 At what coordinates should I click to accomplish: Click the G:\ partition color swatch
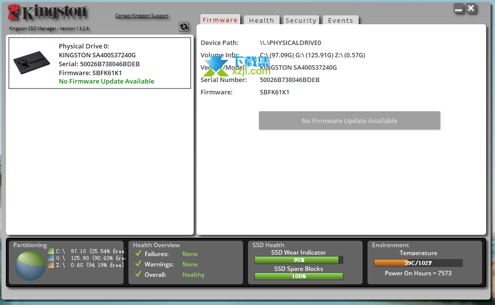pos(51,258)
